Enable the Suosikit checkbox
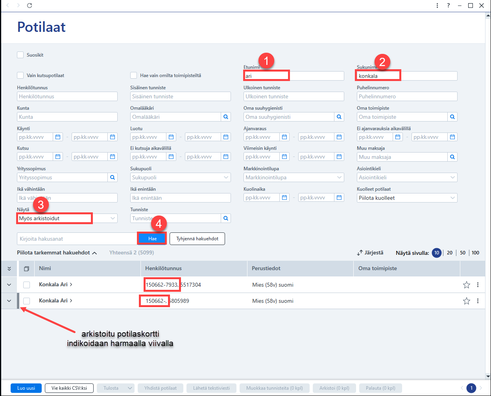 [20, 55]
